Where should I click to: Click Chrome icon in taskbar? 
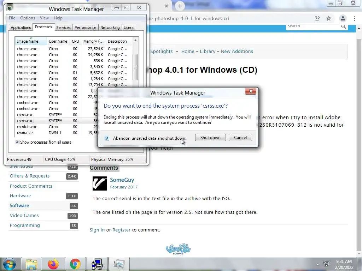pos(75,264)
